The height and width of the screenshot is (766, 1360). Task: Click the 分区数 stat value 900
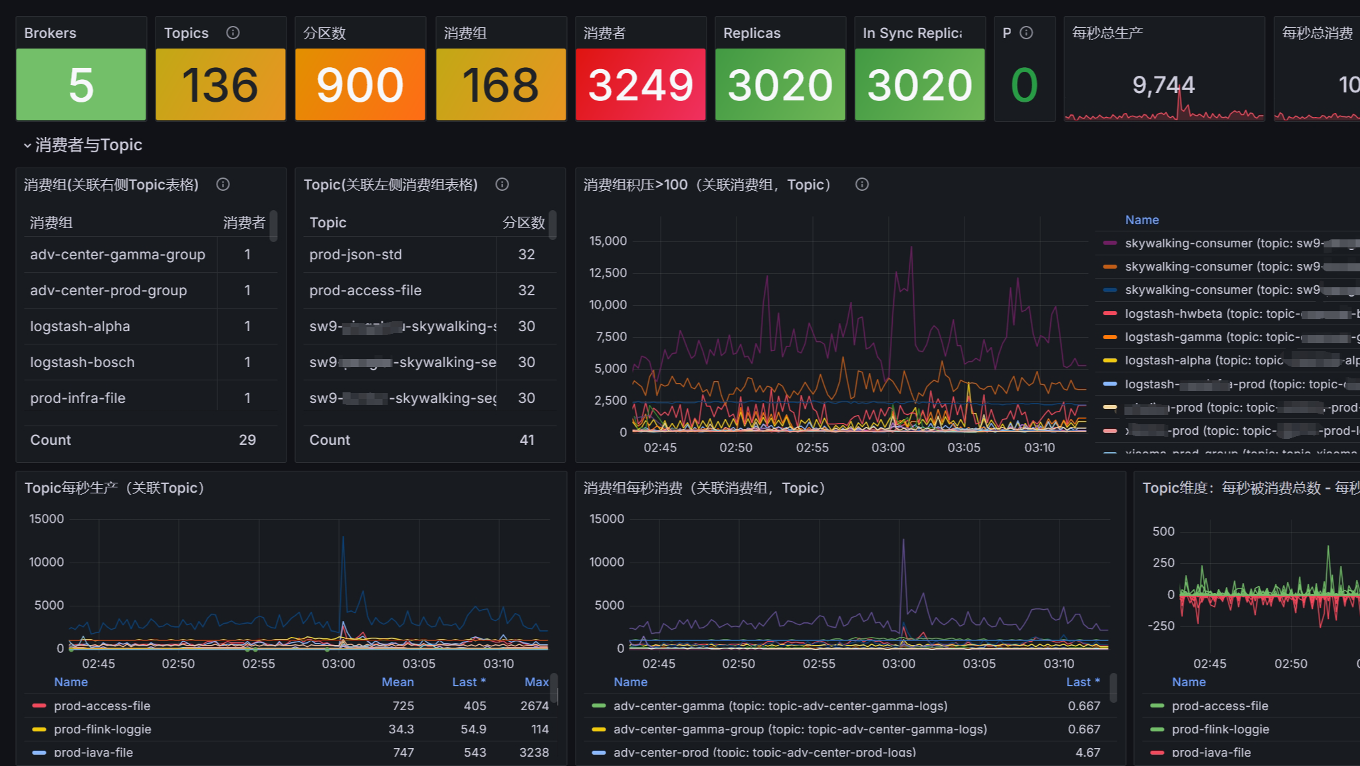360,85
